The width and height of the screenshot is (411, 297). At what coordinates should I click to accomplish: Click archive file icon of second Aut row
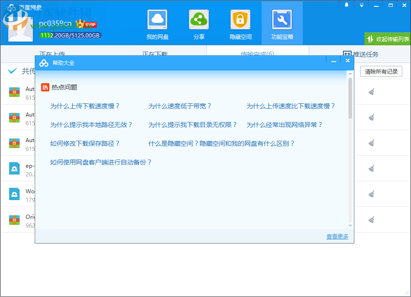(x=15, y=117)
